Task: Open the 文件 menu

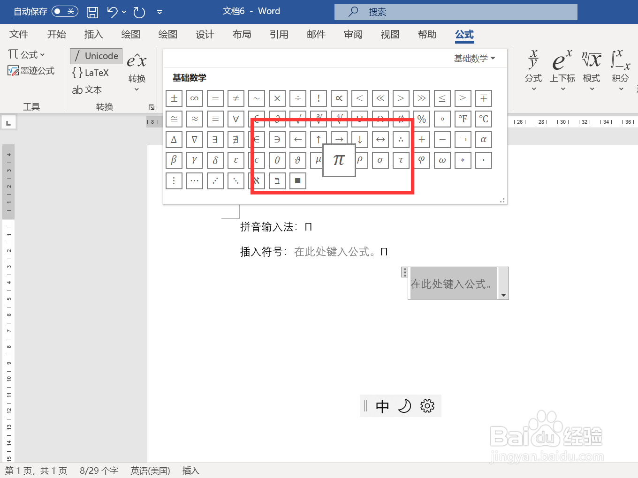Action: pos(19,34)
